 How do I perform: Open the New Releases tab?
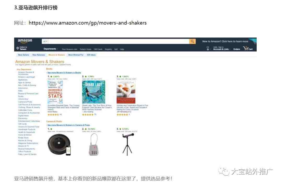[x=39, y=55]
